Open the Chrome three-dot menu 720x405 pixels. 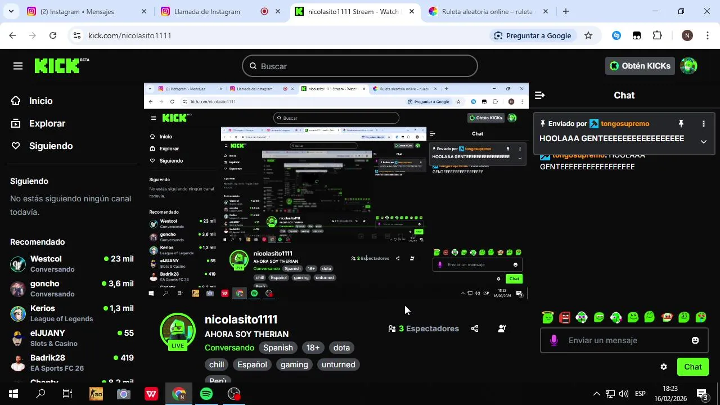point(707,35)
